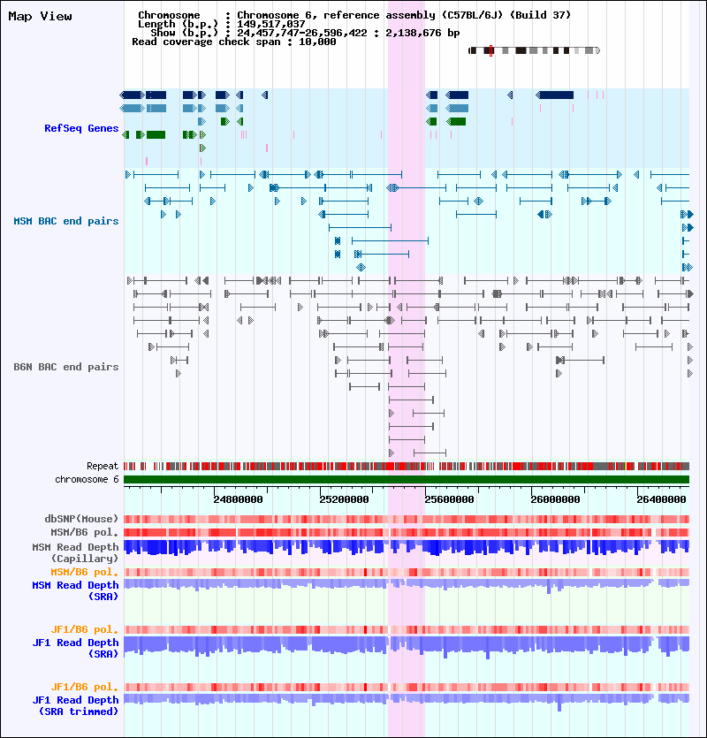Click the JF1 Read Depth (SRA) histogram

click(x=407, y=646)
